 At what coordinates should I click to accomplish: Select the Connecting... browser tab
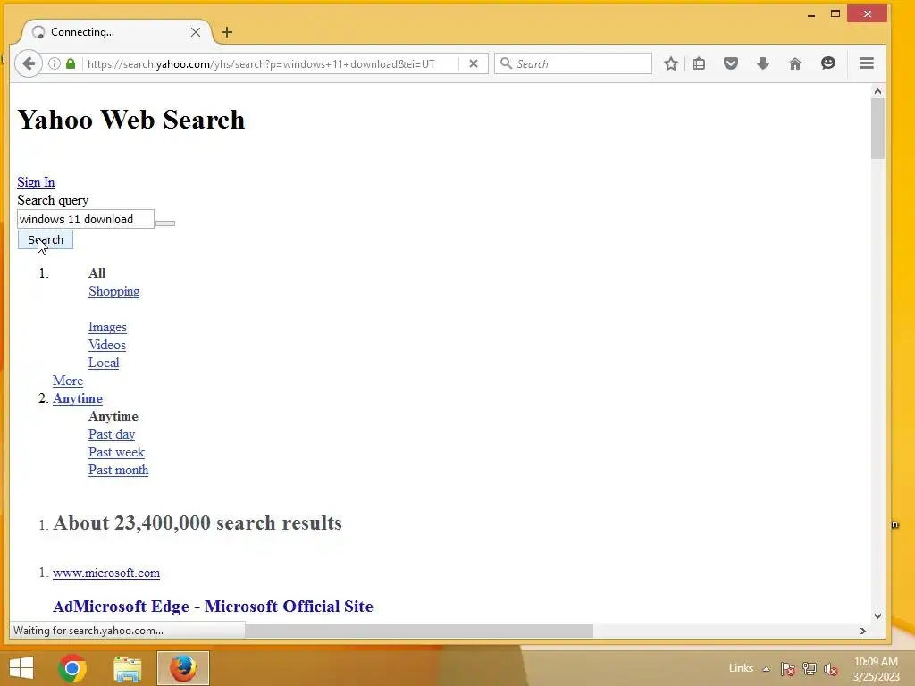pos(117,32)
